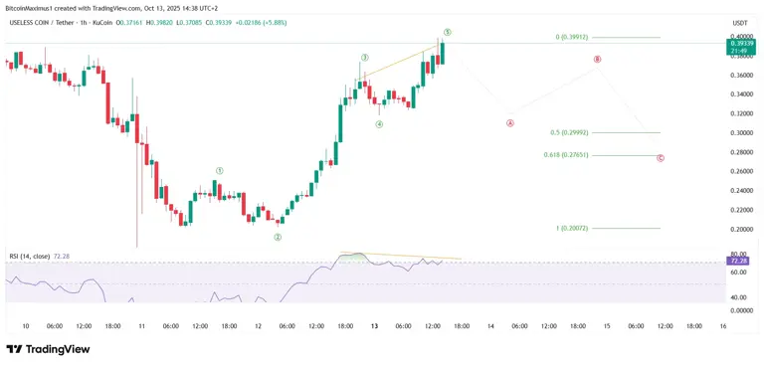764x365 pixels.
Task: Select the Fibonacci 0 (0.39912) level label
Action: coord(572,37)
